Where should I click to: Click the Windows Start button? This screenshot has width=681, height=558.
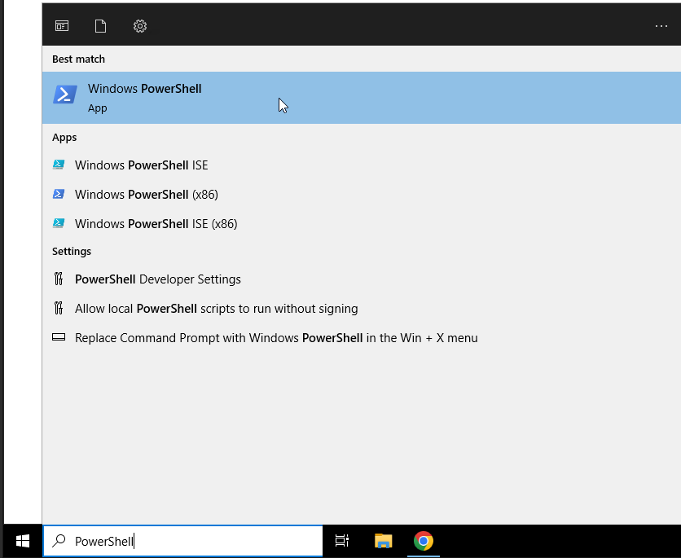point(22,541)
